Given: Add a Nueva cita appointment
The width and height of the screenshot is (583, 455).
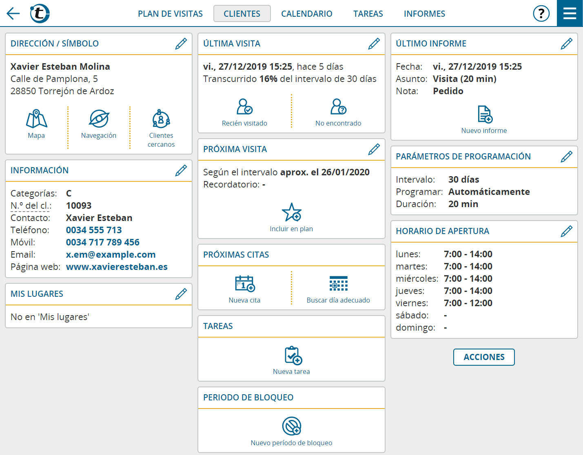Looking at the screenshot, I should (245, 284).
